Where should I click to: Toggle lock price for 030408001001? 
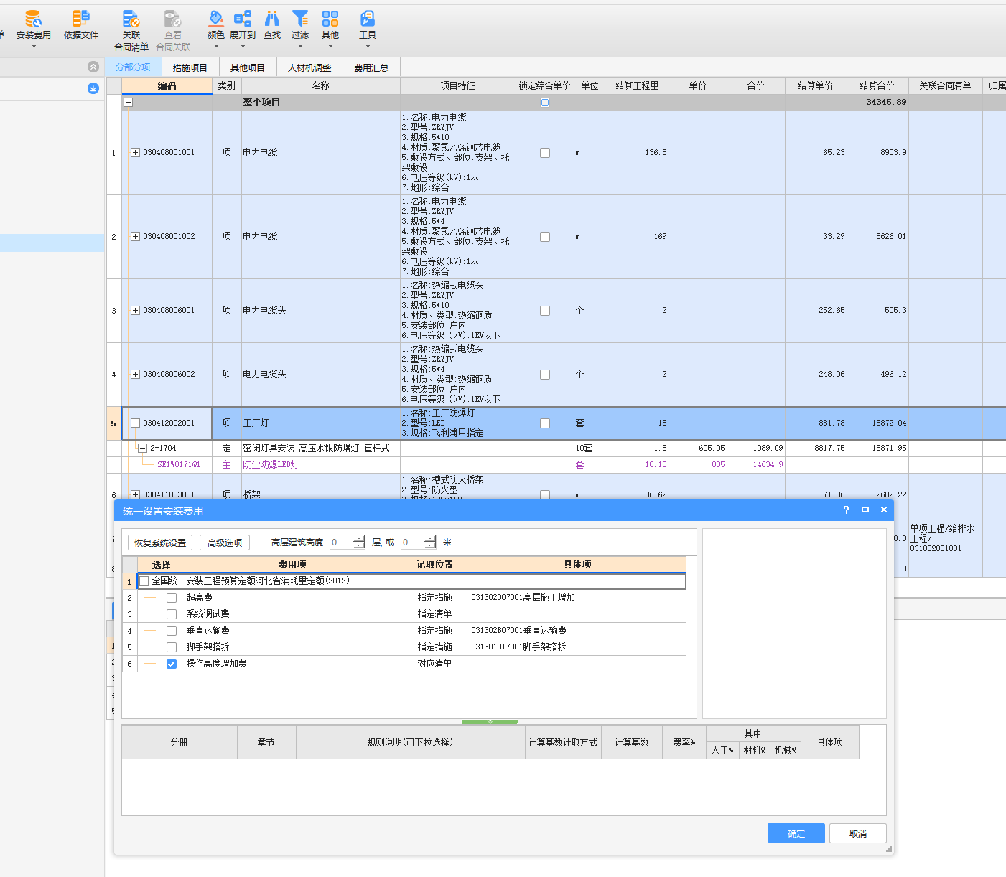coord(545,153)
